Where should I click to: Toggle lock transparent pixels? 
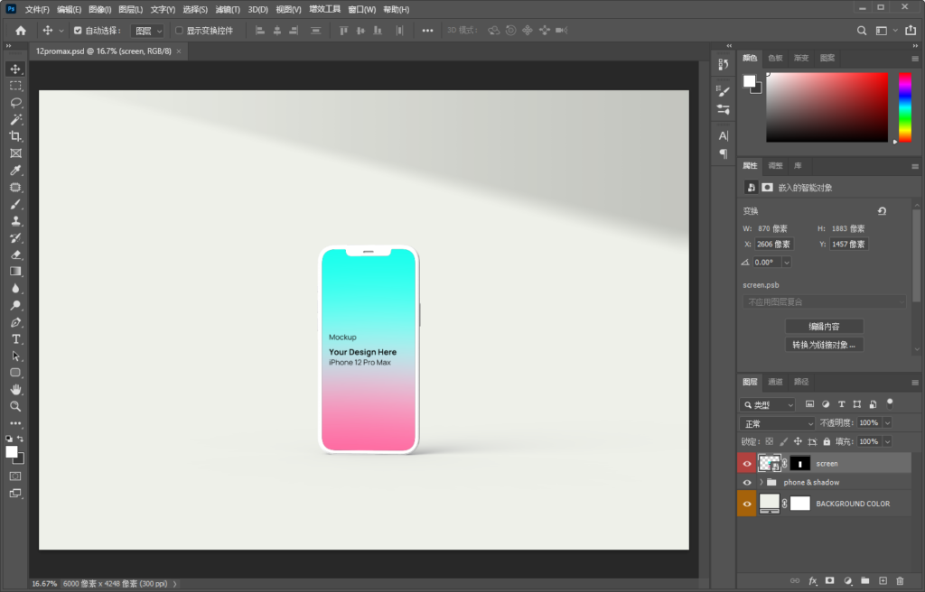pyautogui.click(x=770, y=441)
